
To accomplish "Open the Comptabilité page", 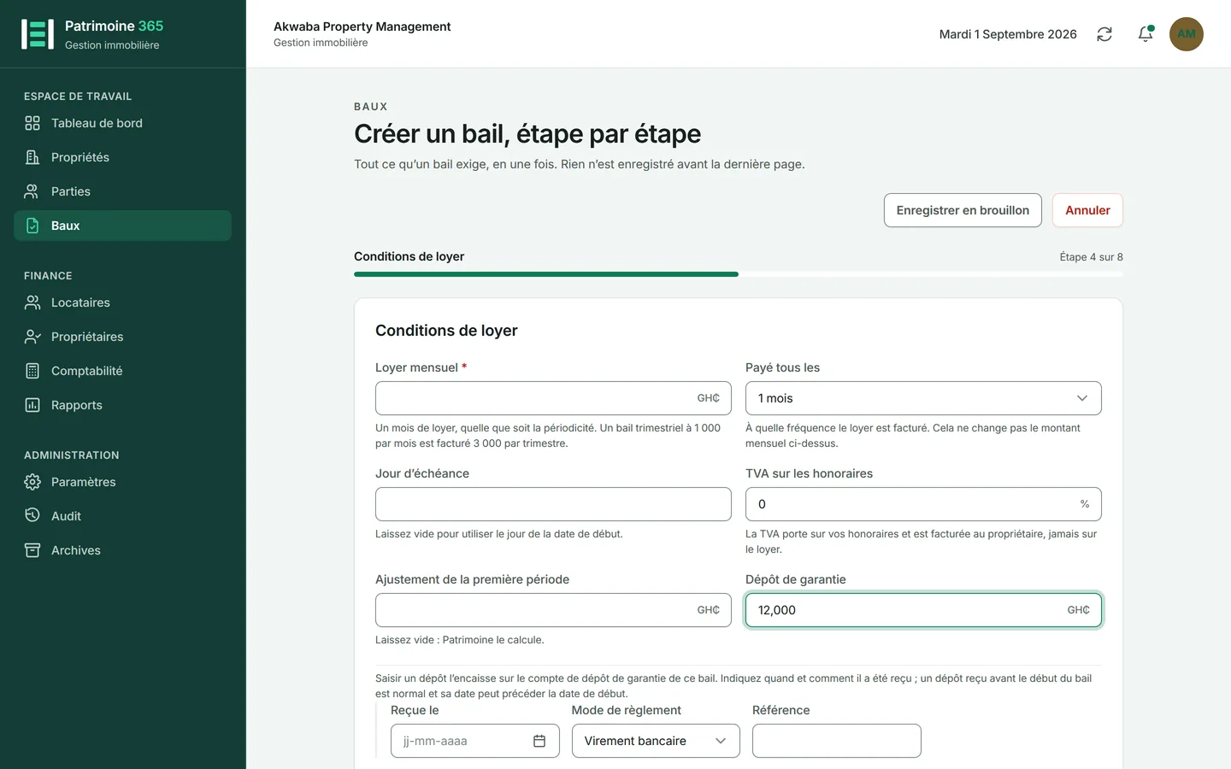I will point(122,371).
